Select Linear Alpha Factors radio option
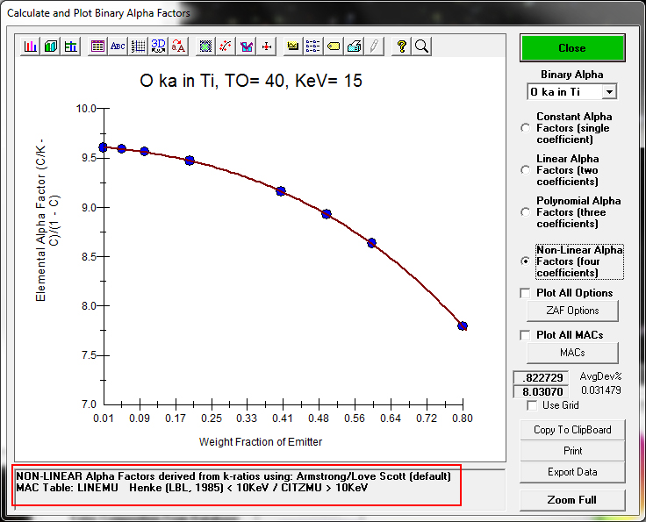 coord(526,170)
